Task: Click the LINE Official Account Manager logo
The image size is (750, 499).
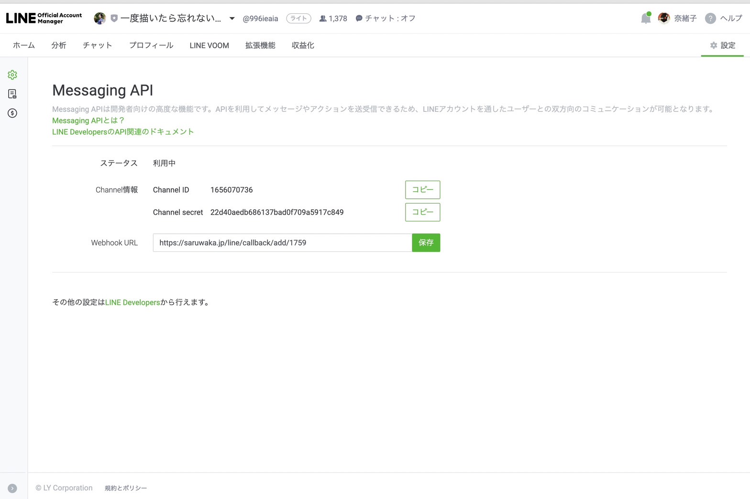Action: click(44, 18)
